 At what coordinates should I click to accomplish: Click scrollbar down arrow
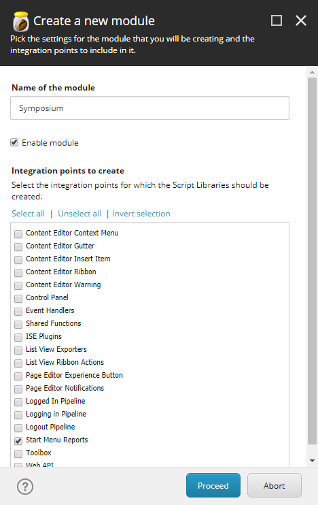[312, 461]
